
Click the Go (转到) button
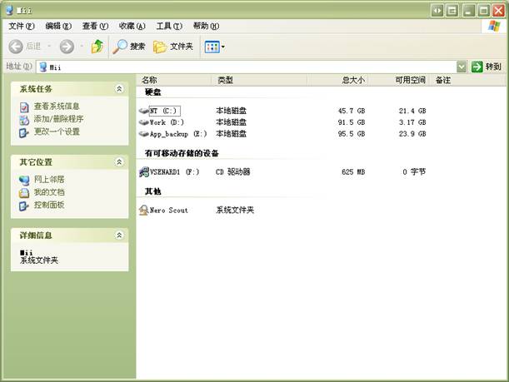(x=487, y=67)
